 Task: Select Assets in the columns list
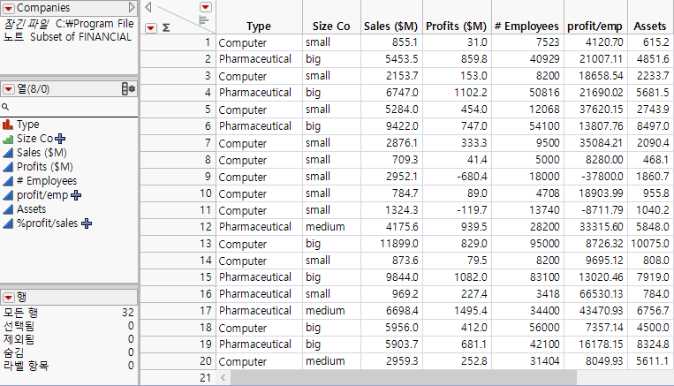[32, 209]
